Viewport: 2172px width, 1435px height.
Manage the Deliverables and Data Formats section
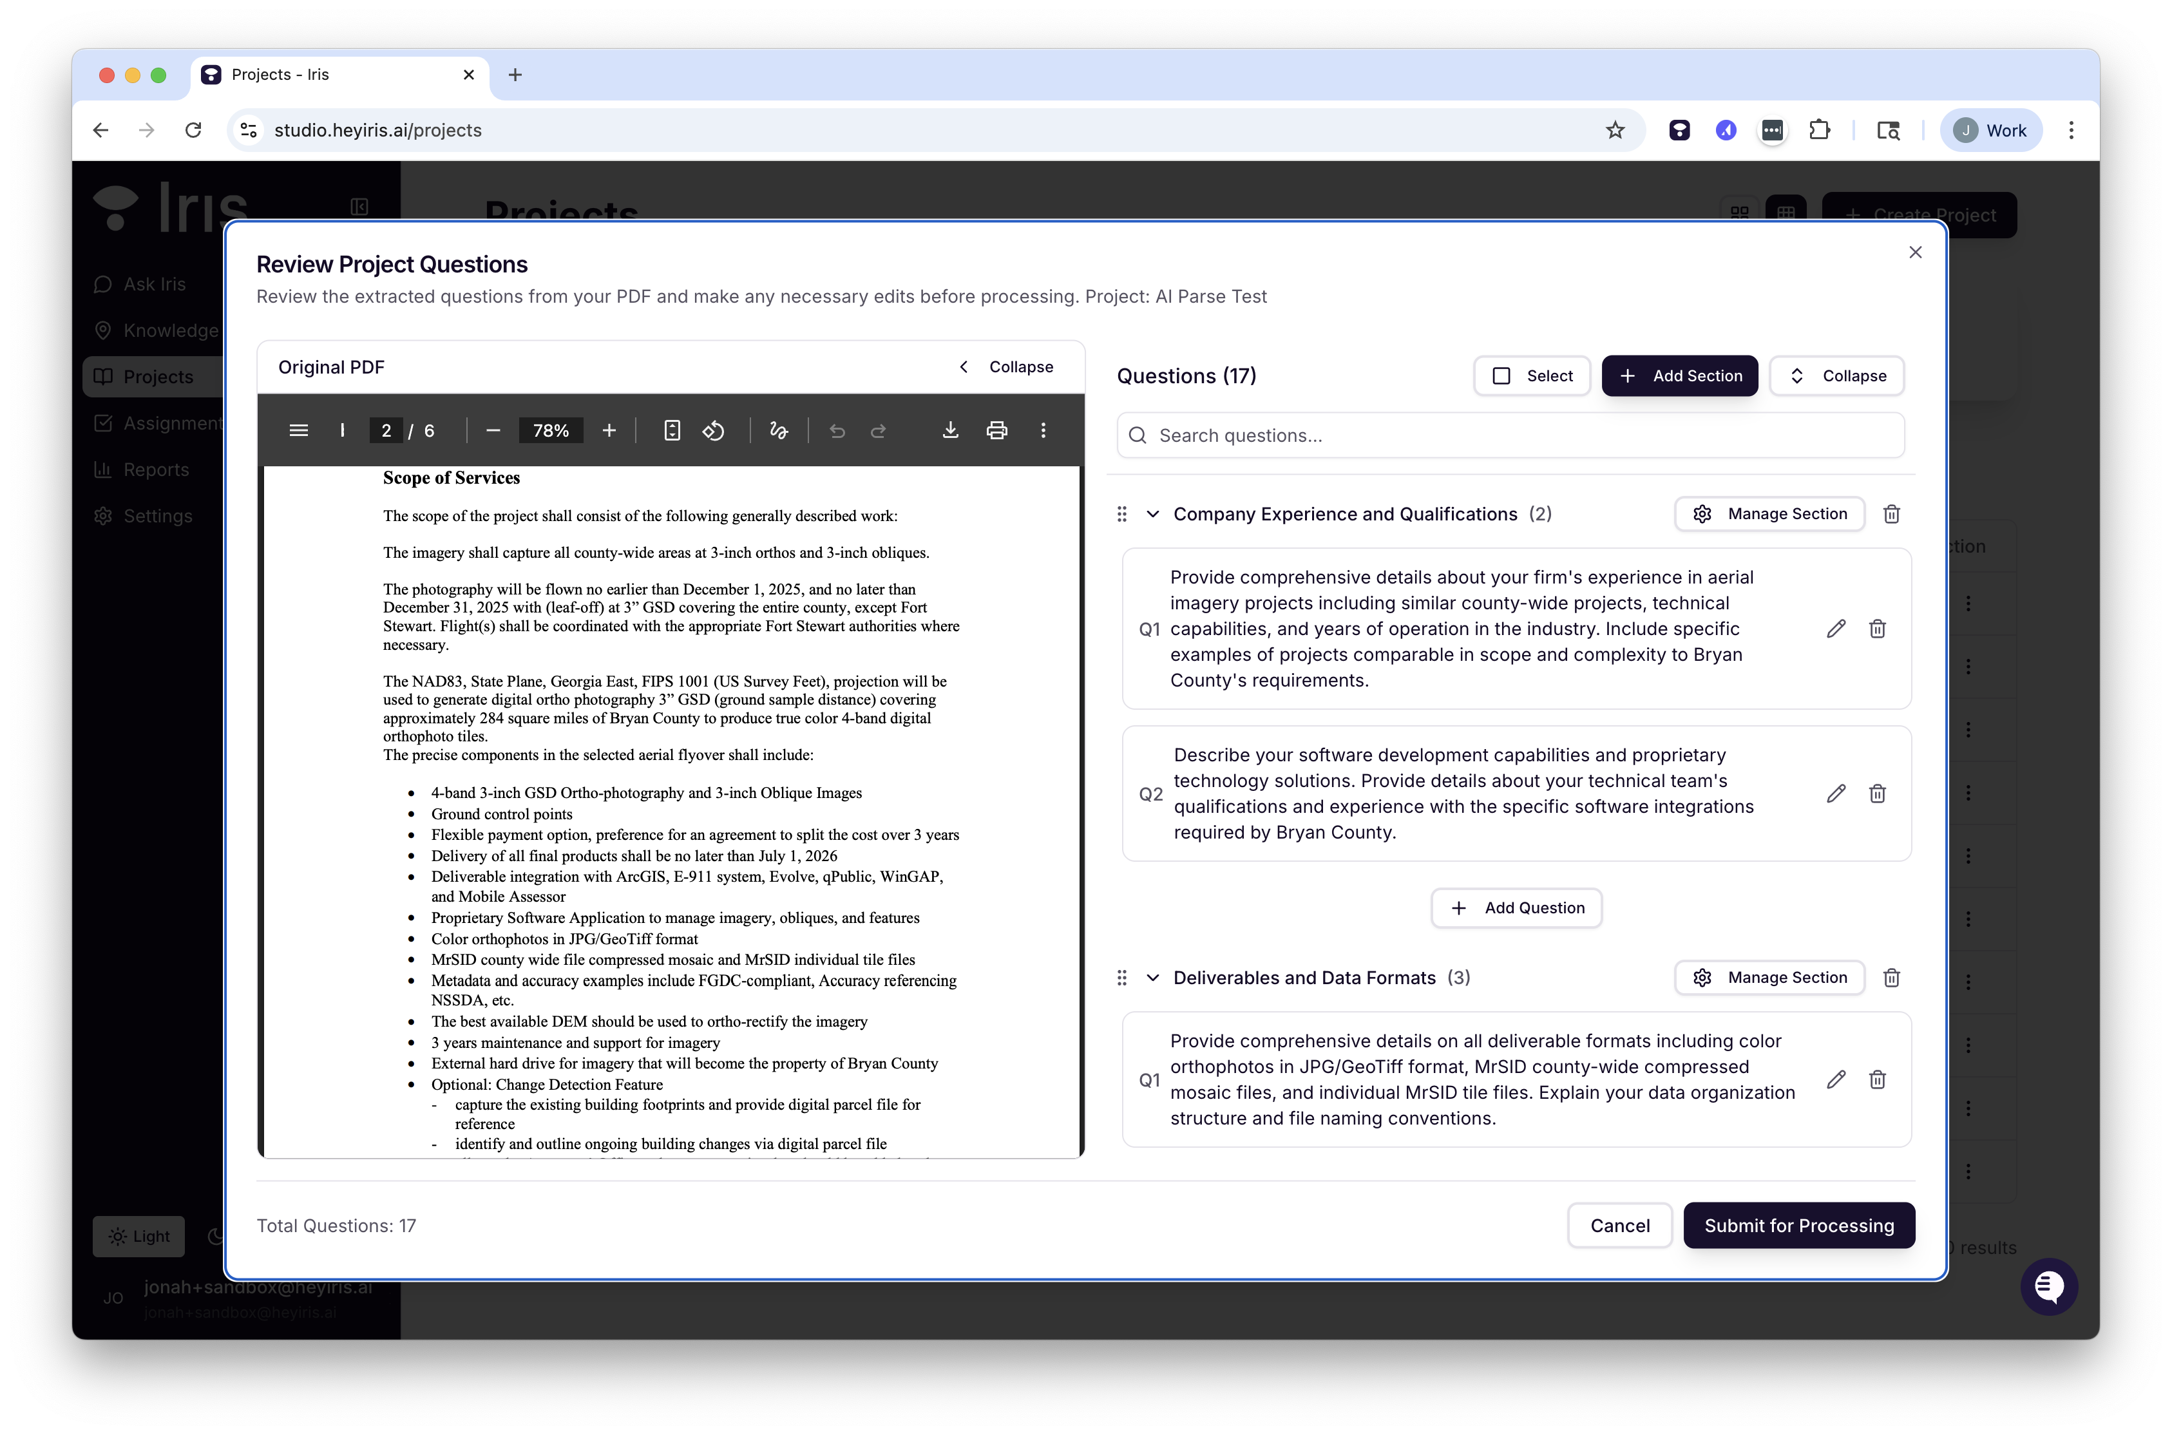pyautogui.click(x=1769, y=978)
